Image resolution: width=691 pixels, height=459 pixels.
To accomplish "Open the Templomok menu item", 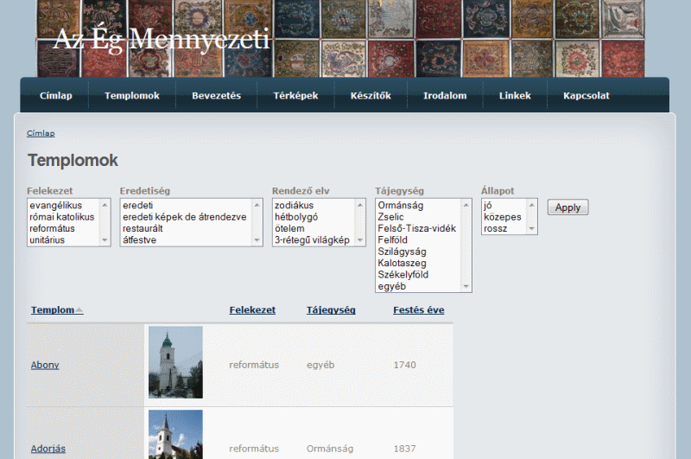I will point(132,96).
